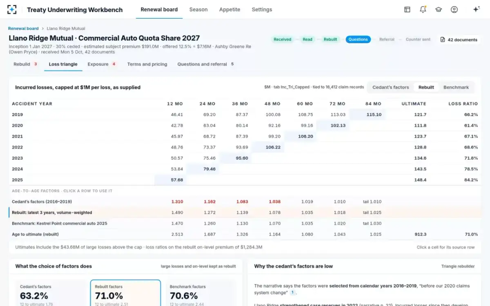Open the user account profile icon
Image resolution: width=490 pixels, height=306 pixels.
[x=454, y=9]
